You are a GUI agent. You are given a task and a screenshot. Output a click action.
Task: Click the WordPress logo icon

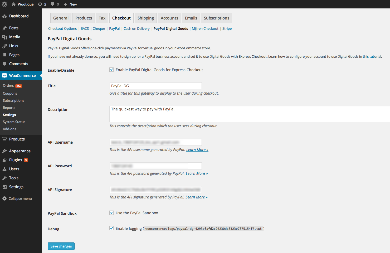coord(4,4)
